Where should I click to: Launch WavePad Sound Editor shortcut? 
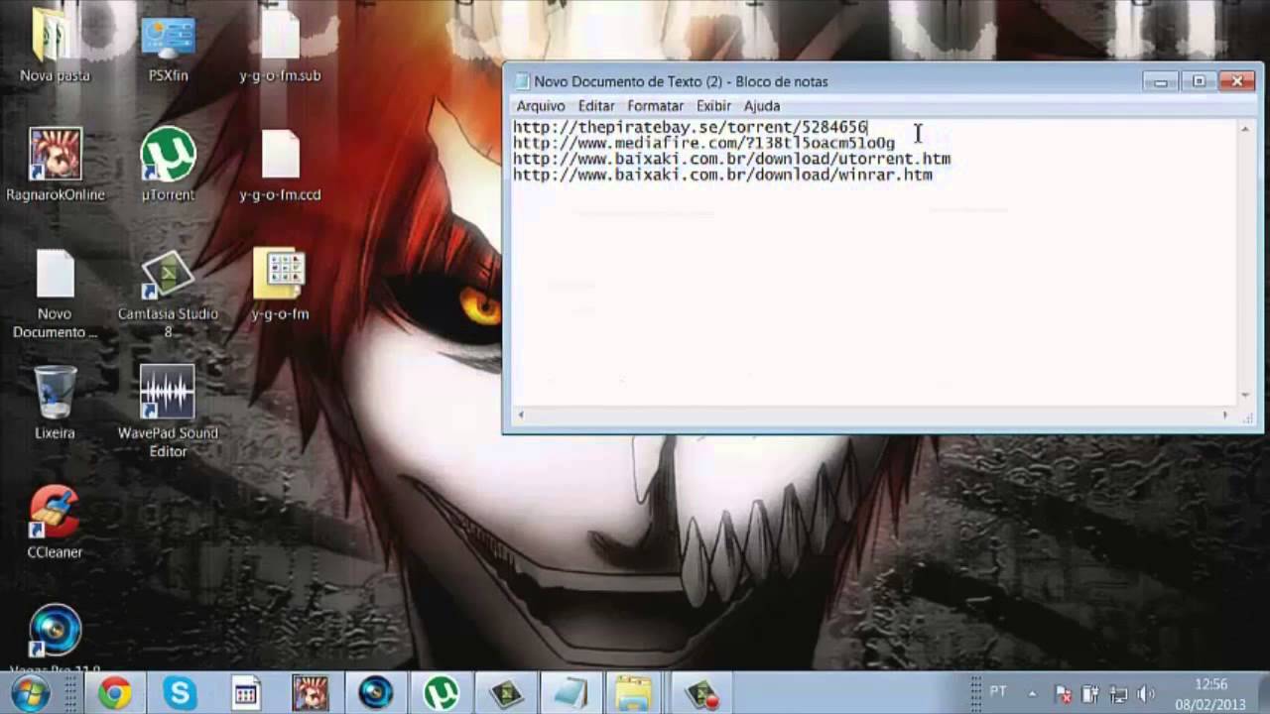[168, 412]
